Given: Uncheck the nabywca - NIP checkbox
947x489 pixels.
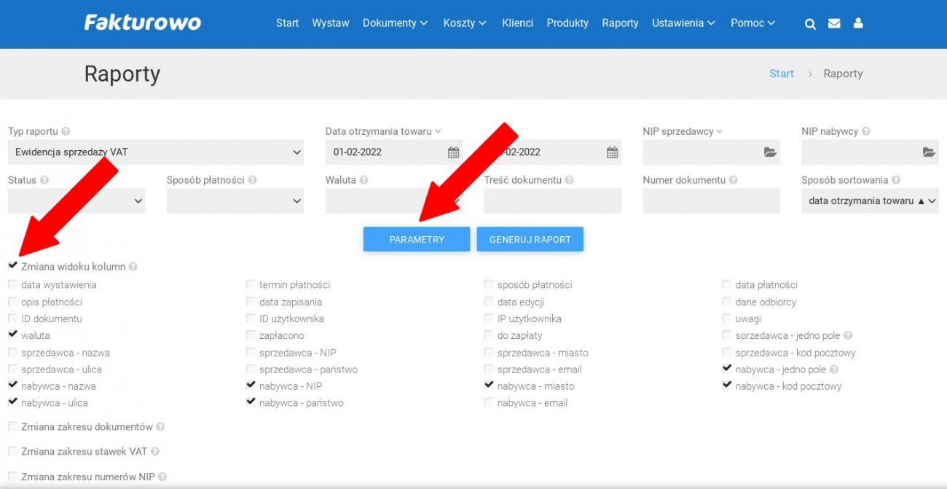Looking at the screenshot, I should (251, 386).
